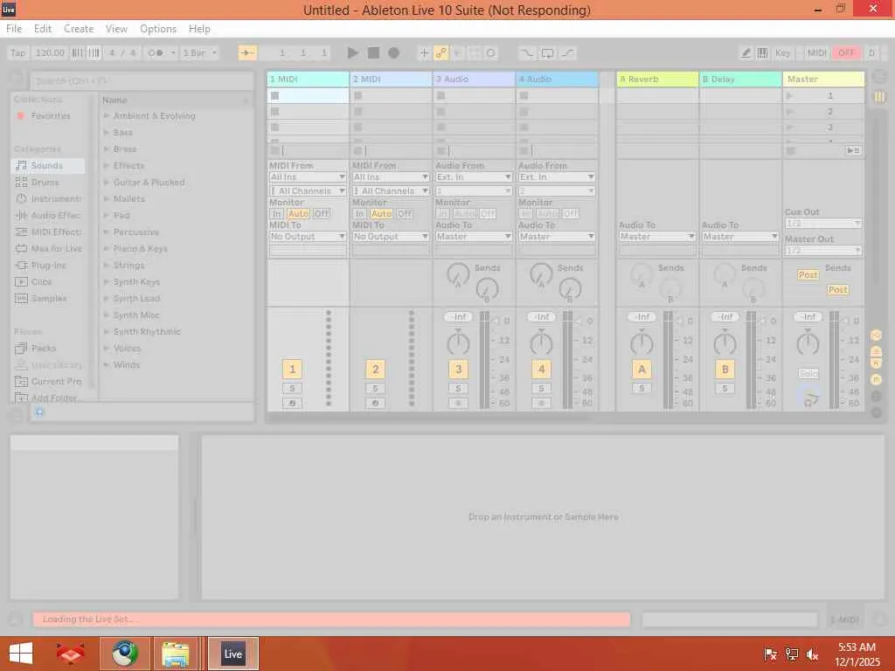Open the Audio Effects browser category

(49, 215)
